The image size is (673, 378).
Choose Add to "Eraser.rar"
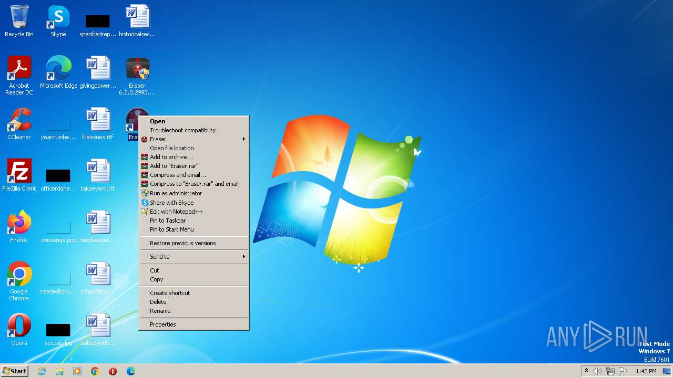(x=194, y=166)
